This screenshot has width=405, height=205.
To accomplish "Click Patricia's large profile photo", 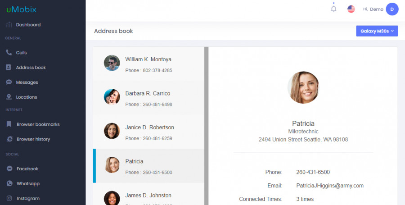I will tap(303, 87).
